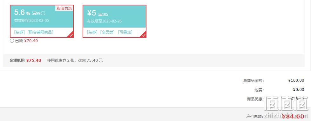Click the [可叠加] tag
Screen dimensions: 311x121
[125, 32]
